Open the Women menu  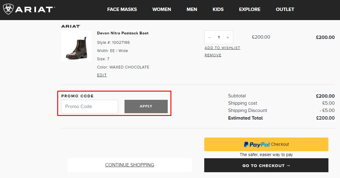(x=162, y=9)
